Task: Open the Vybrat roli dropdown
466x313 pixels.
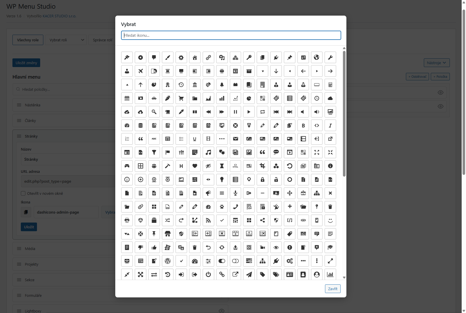Action: [66, 40]
